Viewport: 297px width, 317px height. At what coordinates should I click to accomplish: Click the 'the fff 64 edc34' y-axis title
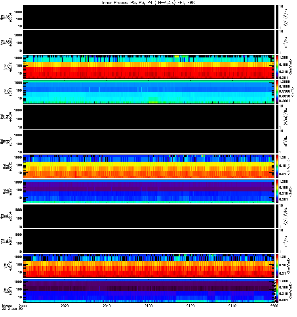[x=6, y=216]
